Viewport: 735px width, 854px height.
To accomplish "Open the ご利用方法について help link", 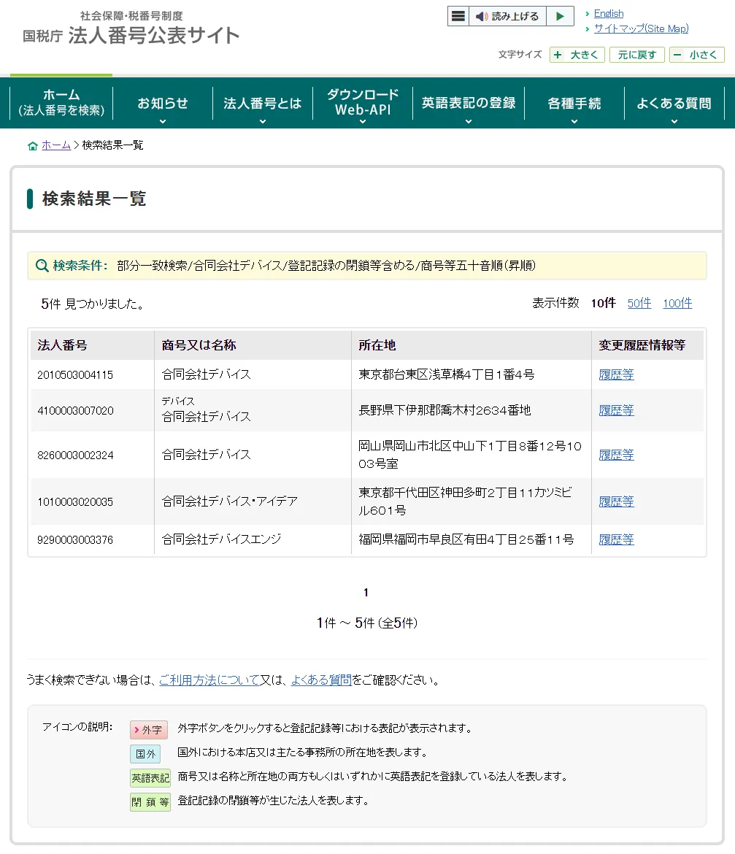I will 209,680.
